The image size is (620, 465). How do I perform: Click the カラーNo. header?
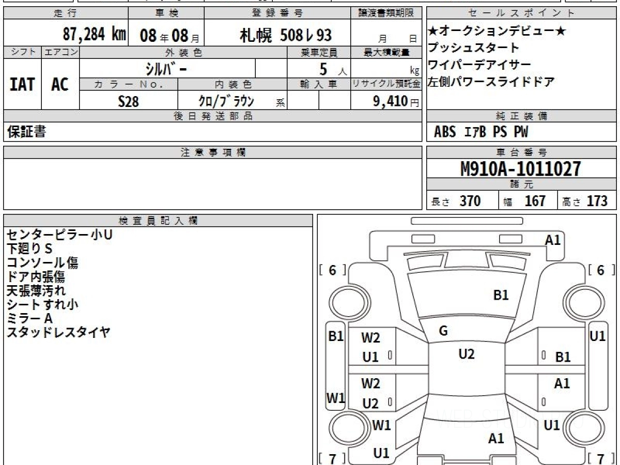point(129,84)
